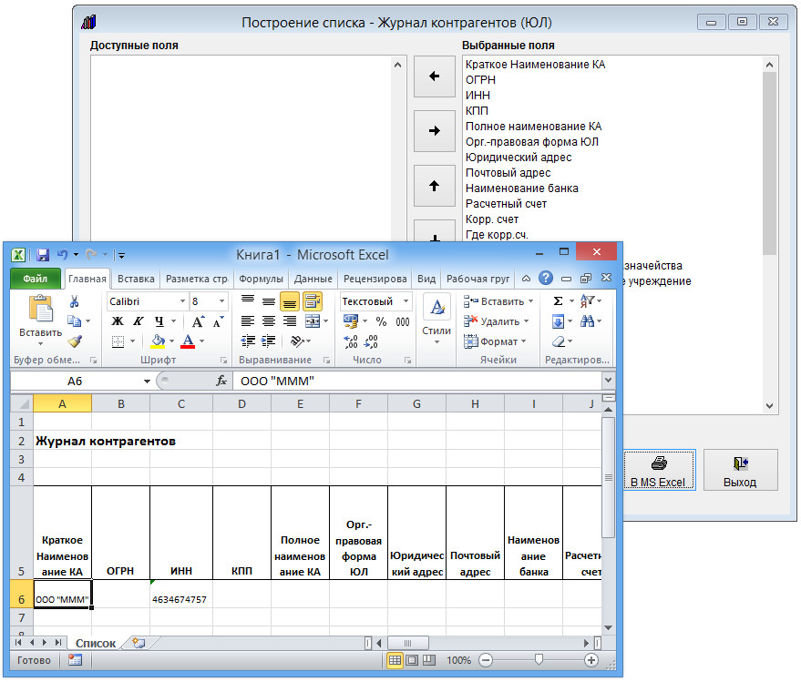Viewport: 801px width, 682px height.
Task: Open the Name Box dropdown arrow
Action: coord(147,382)
